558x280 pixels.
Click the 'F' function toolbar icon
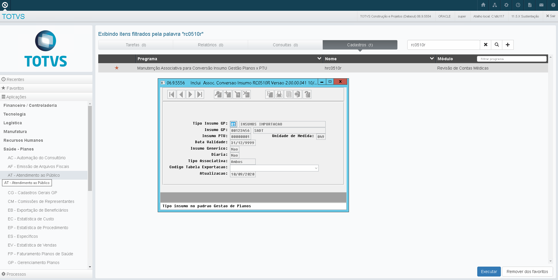(270, 94)
